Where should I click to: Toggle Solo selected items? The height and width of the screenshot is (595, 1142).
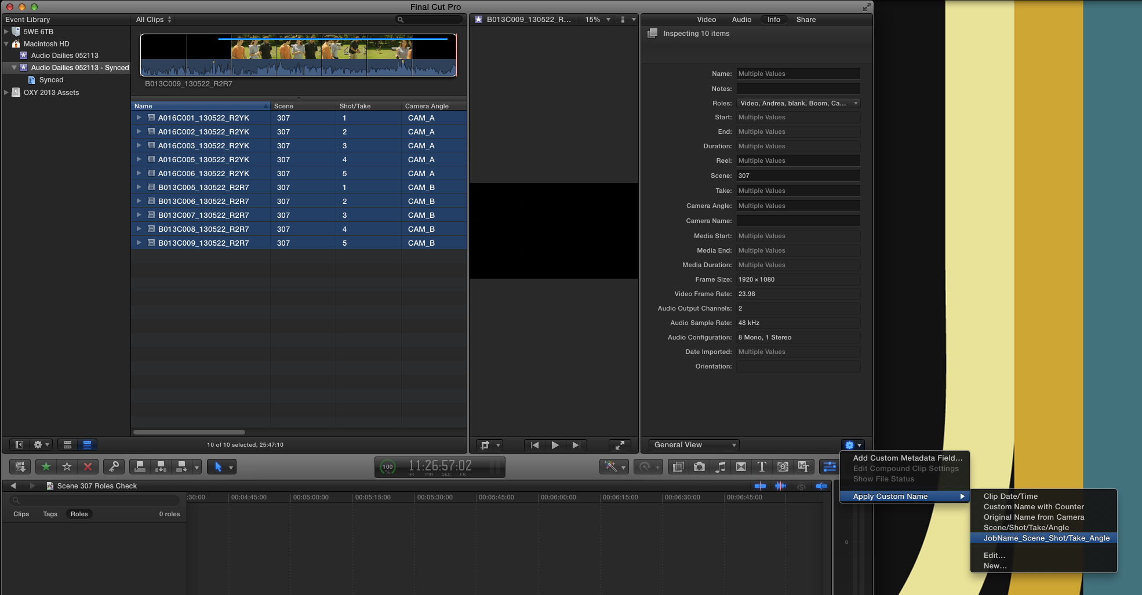801,486
